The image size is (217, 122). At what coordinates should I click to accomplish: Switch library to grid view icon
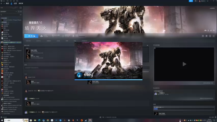pyautogui.click(x=21, y=8)
